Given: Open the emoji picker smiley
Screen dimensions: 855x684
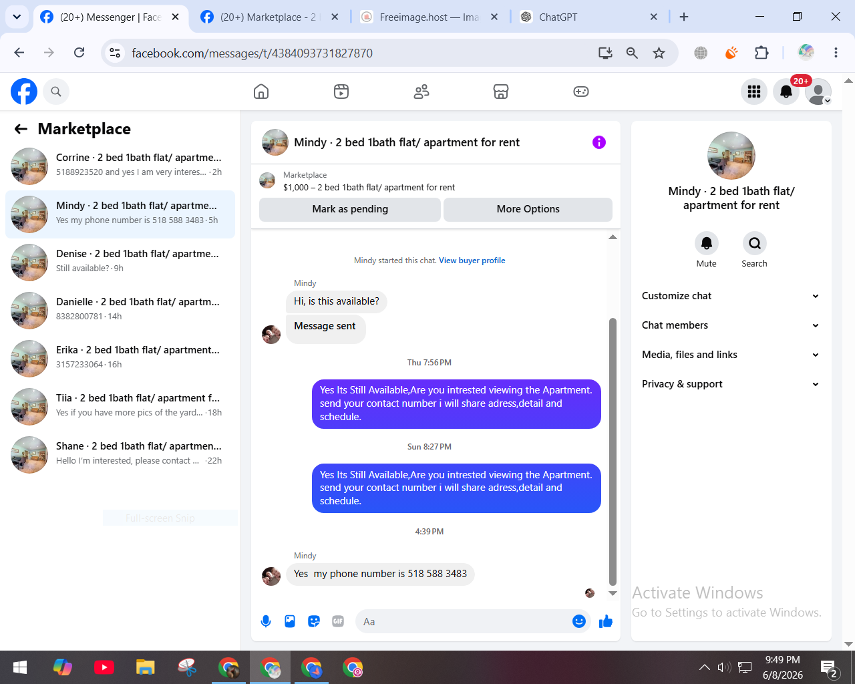Looking at the screenshot, I should (579, 621).
